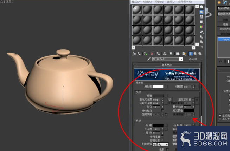Toggle the Backlight icon in material editor
This screenshot has width=230, height=151.
202,12
